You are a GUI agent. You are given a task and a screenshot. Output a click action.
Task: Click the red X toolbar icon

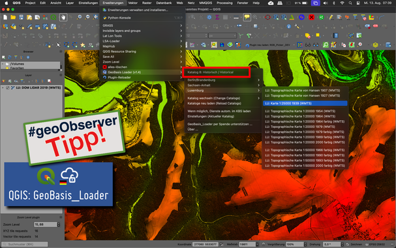click(311, 17)
